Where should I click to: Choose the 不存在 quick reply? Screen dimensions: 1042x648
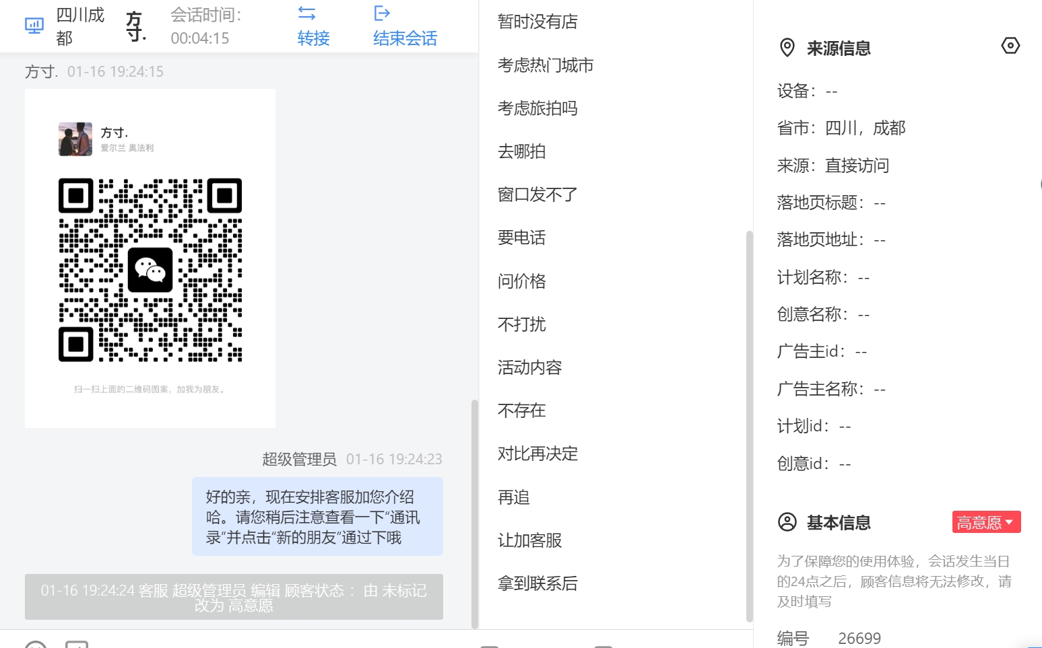521,410
